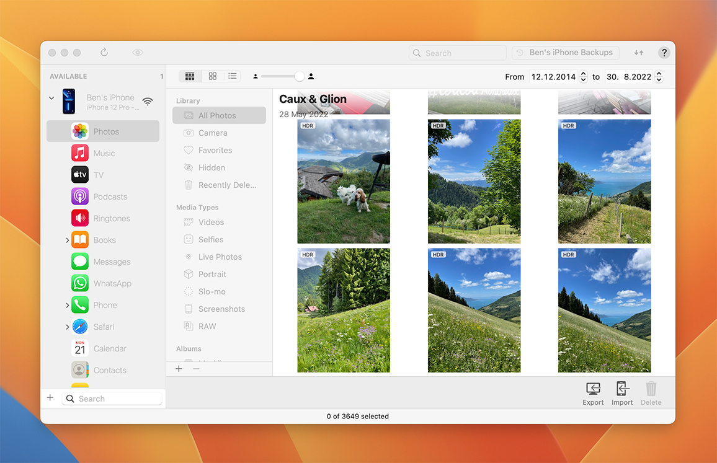Select the photo with two dogs
This screenshot has height=463, width=717.
coord(344,182)
